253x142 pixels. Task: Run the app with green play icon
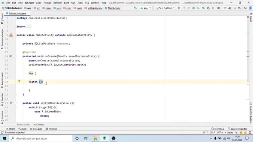click(179, 8)
